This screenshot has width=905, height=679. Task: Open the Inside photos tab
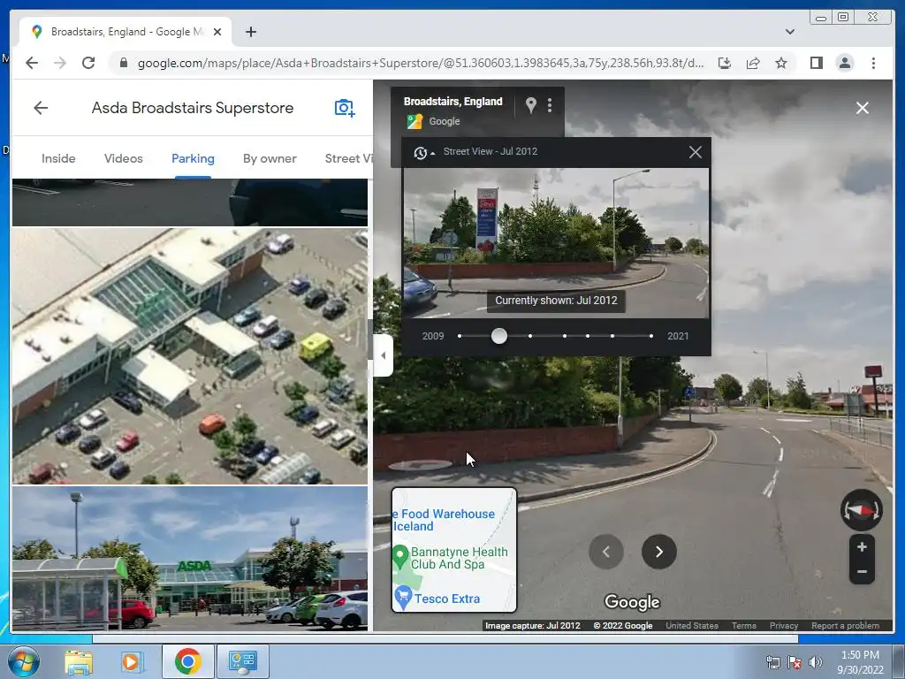[x=58, y=158]
